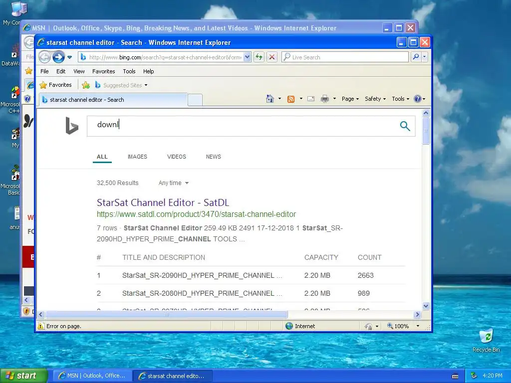Click the Read Mail icon
The image size is (511, 383).
pyautogui.click(x=311, y=99)
